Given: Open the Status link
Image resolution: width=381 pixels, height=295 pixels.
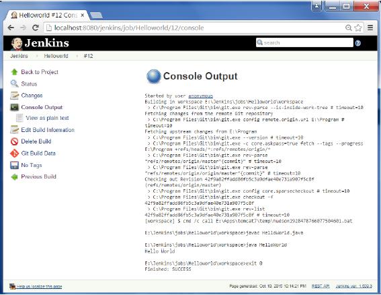Looking at the screenshot, I should click(29, 84).
